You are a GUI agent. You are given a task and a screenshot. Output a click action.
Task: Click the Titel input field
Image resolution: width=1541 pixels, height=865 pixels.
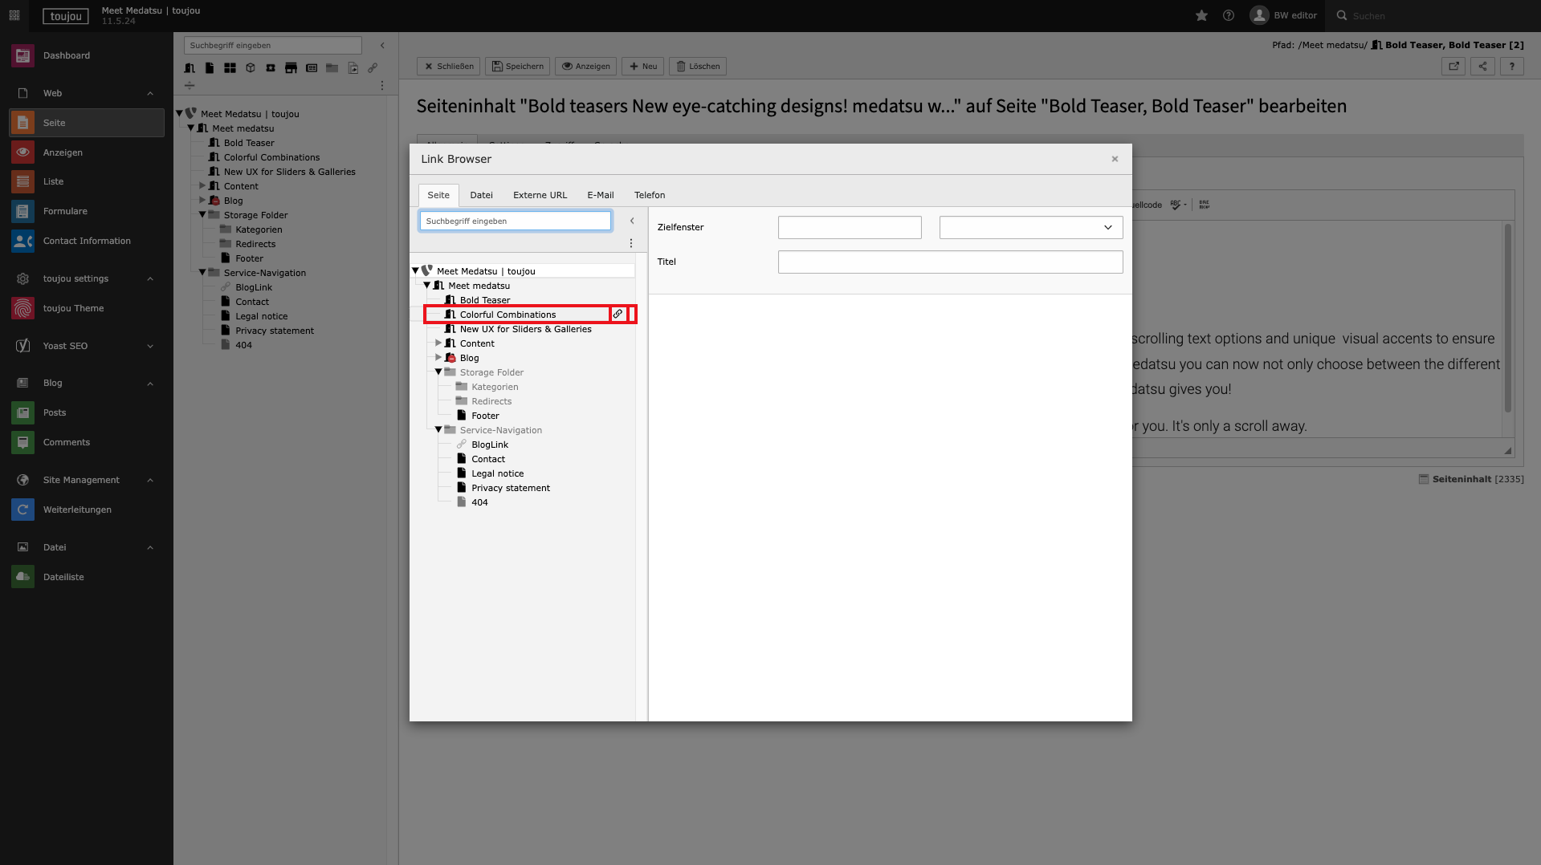[949, 262]
